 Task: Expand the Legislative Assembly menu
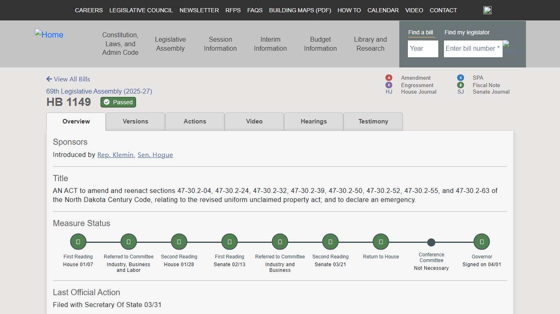tap(170, 44)
